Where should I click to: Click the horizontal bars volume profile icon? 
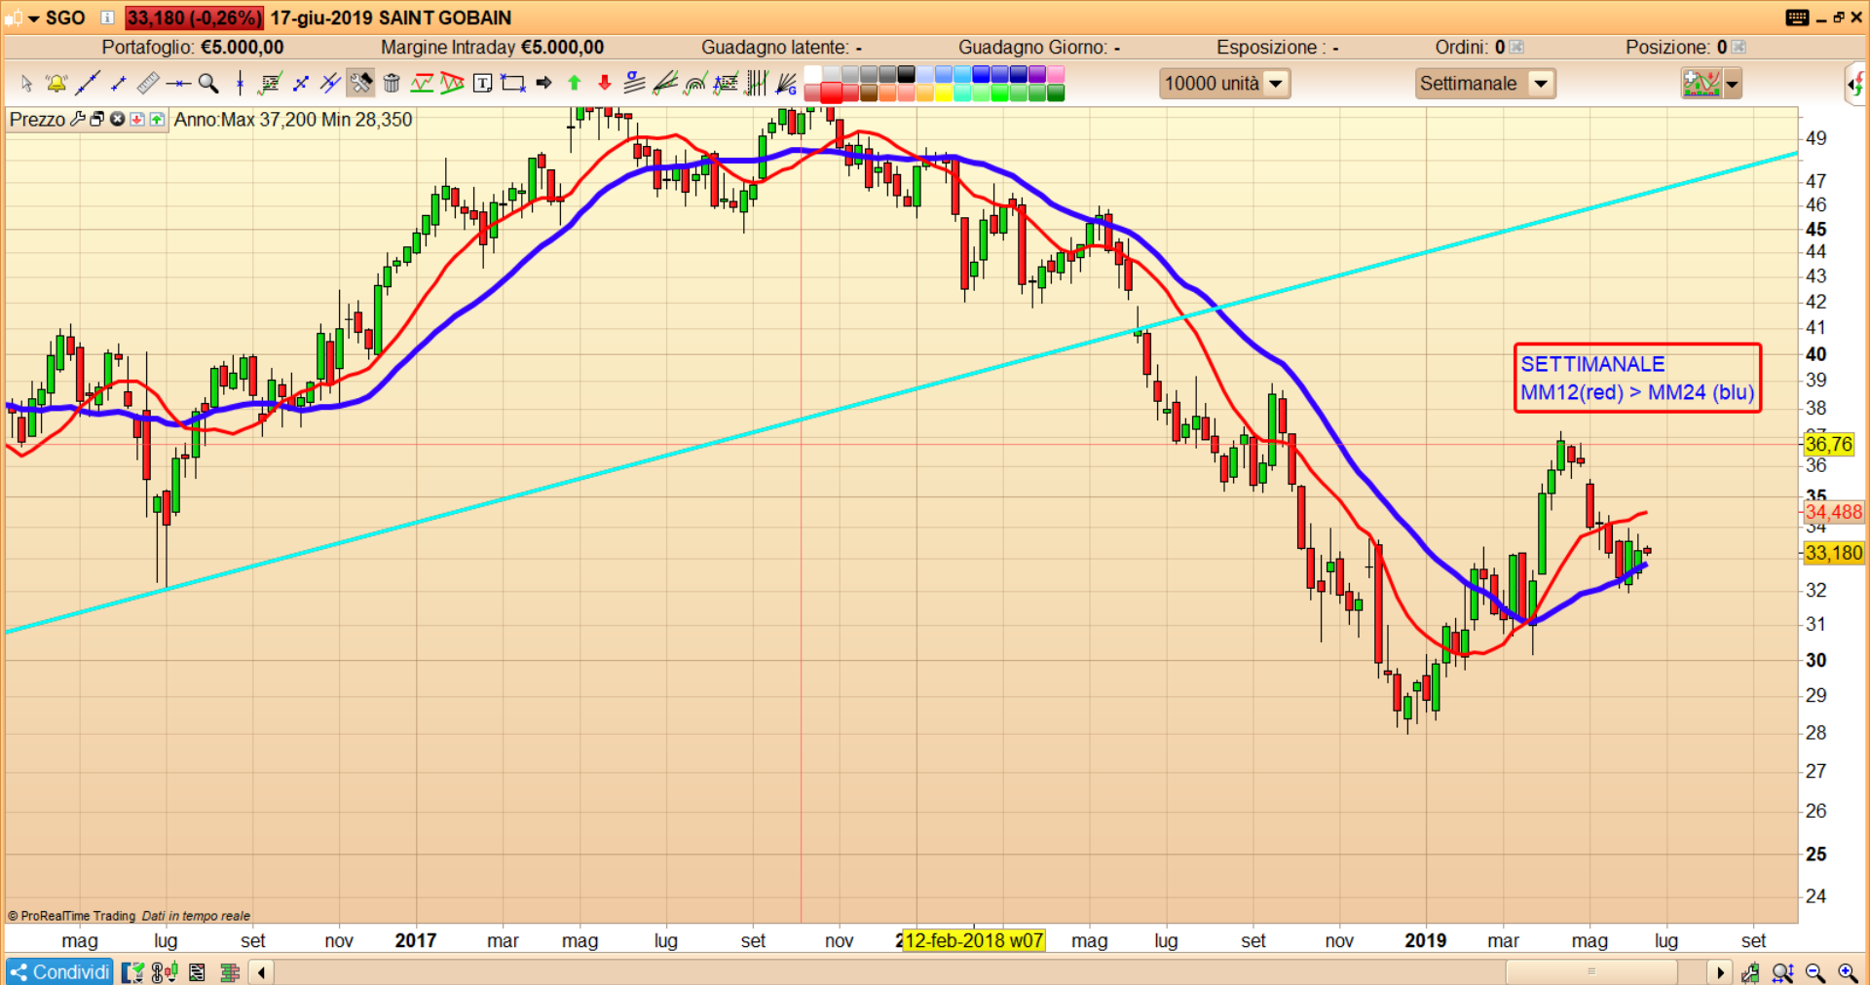(231, 972)
